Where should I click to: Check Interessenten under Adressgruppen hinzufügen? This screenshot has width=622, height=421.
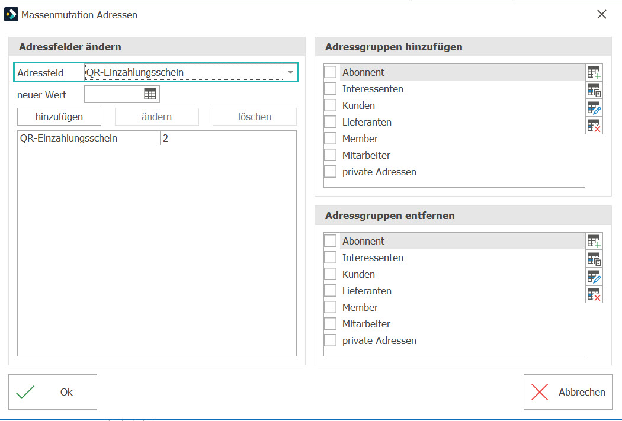330,89
